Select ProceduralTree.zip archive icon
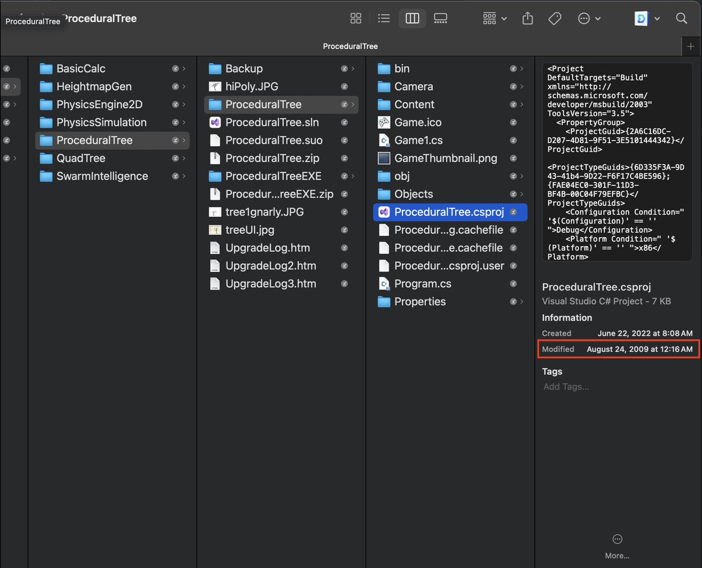The width and height of the screenshot is (702, 568). tap(215, 159)
